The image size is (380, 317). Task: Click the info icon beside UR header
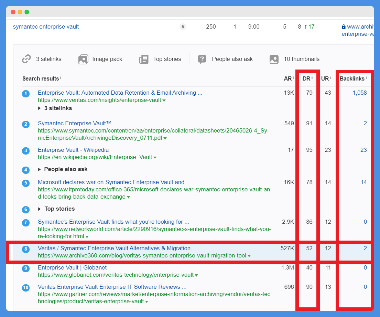click(x=330, y=77)
